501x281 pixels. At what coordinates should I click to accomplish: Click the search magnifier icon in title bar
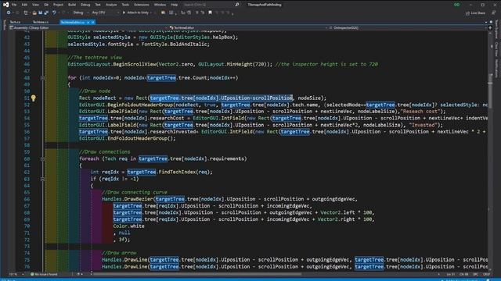(236, 5)
